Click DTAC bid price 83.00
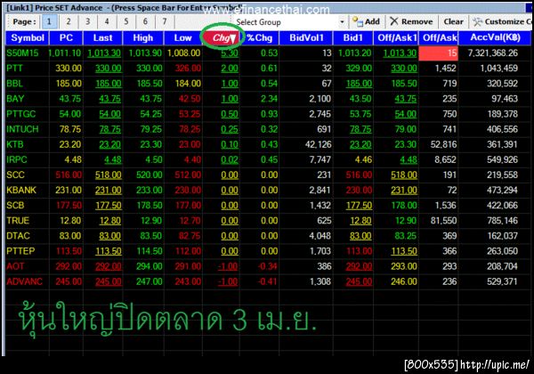 [x=360, y=236]
